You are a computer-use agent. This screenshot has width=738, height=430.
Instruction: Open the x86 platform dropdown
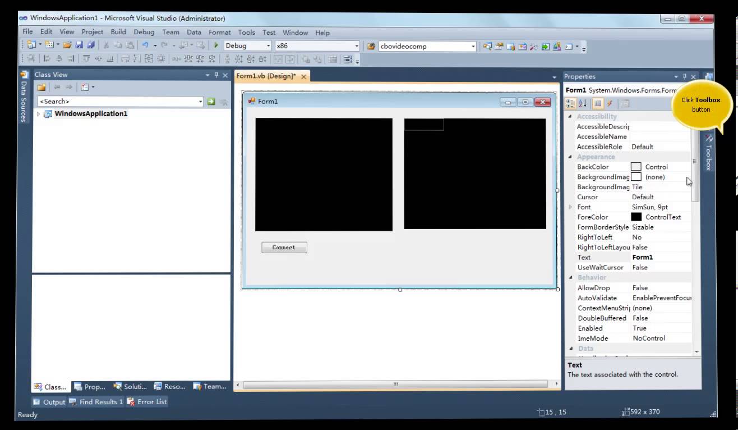[356, 46]
